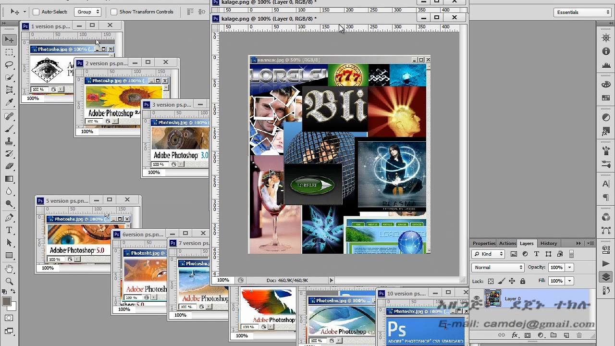Toggle the pixel layer filter
Screen dimensions: 615x346
[514, 254]
